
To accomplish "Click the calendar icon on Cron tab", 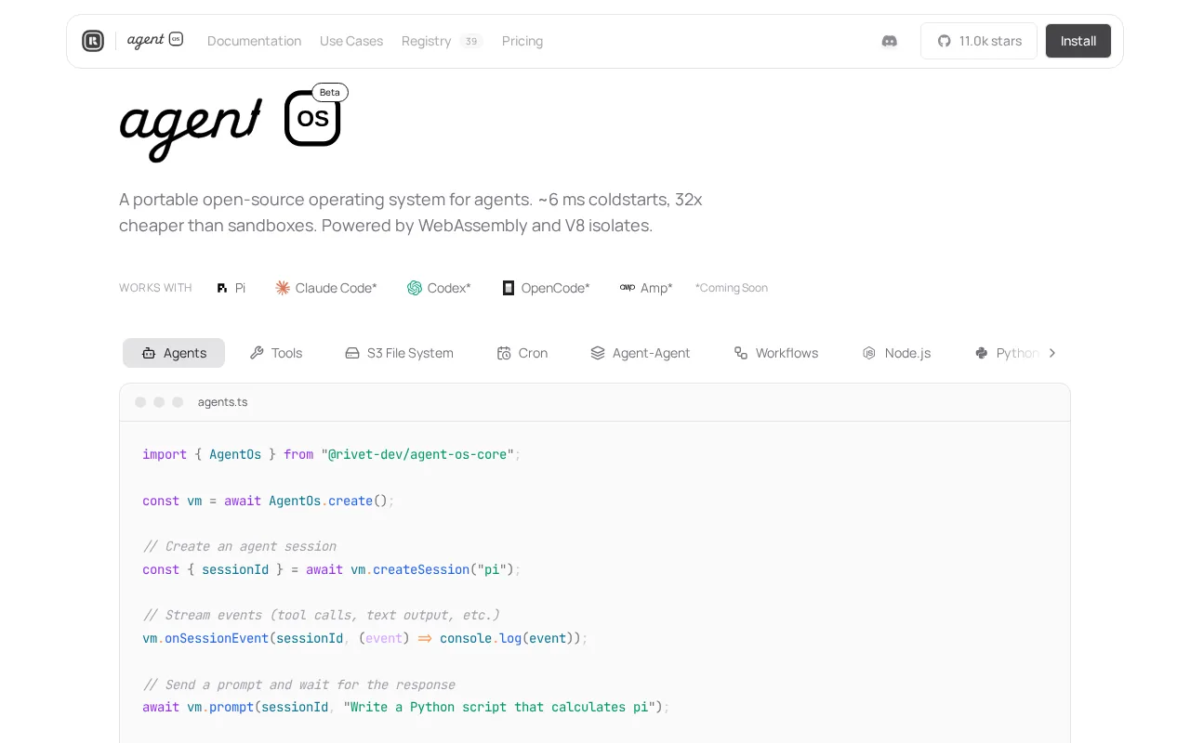I will (x=504, y=353).
